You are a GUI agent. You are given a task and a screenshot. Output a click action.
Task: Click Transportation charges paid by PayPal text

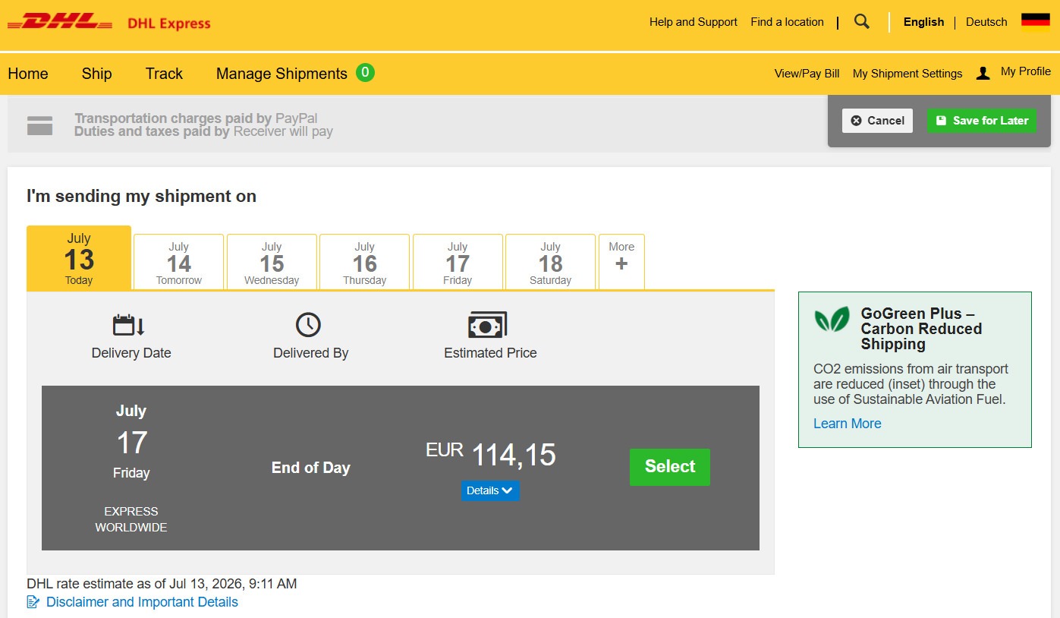point(196,118)
